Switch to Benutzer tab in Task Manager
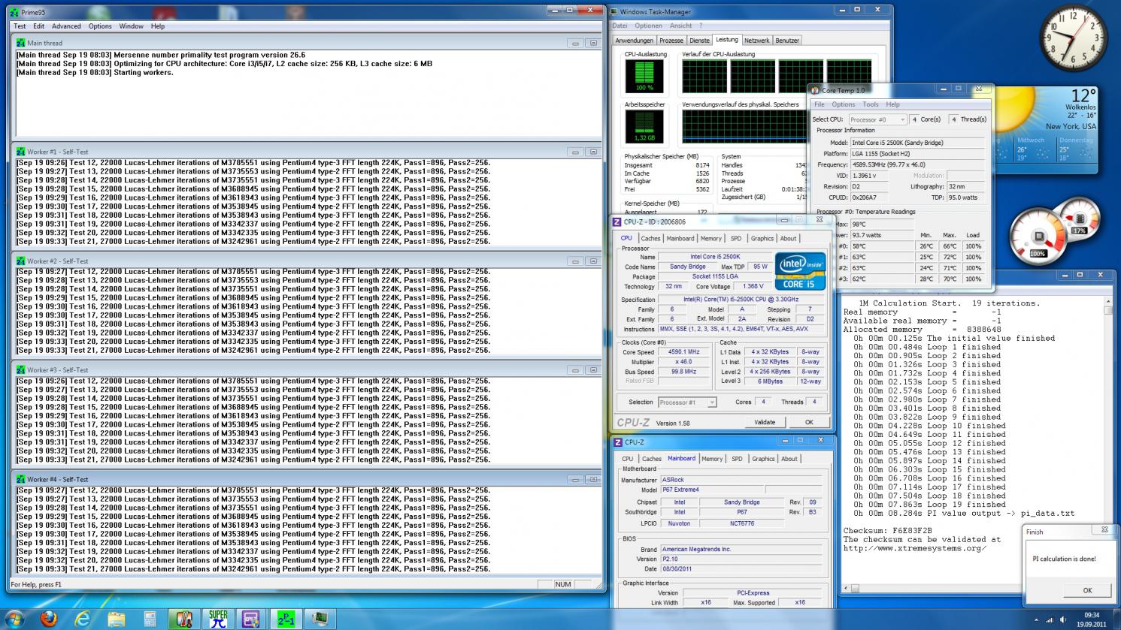The width and height of the screenshot is (1121, 630). [x=787, y=41]
